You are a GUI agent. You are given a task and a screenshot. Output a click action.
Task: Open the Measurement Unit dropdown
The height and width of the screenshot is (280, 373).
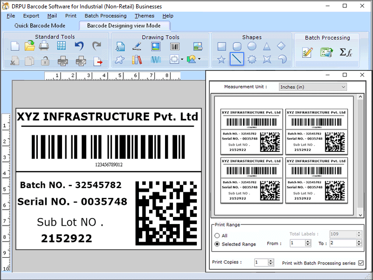344,87
